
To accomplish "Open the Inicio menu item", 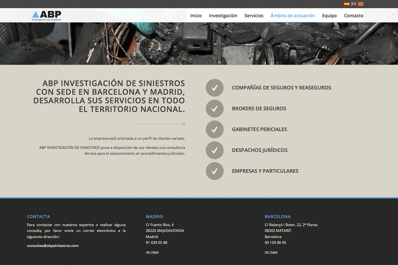I will click(x=196, y=16).
